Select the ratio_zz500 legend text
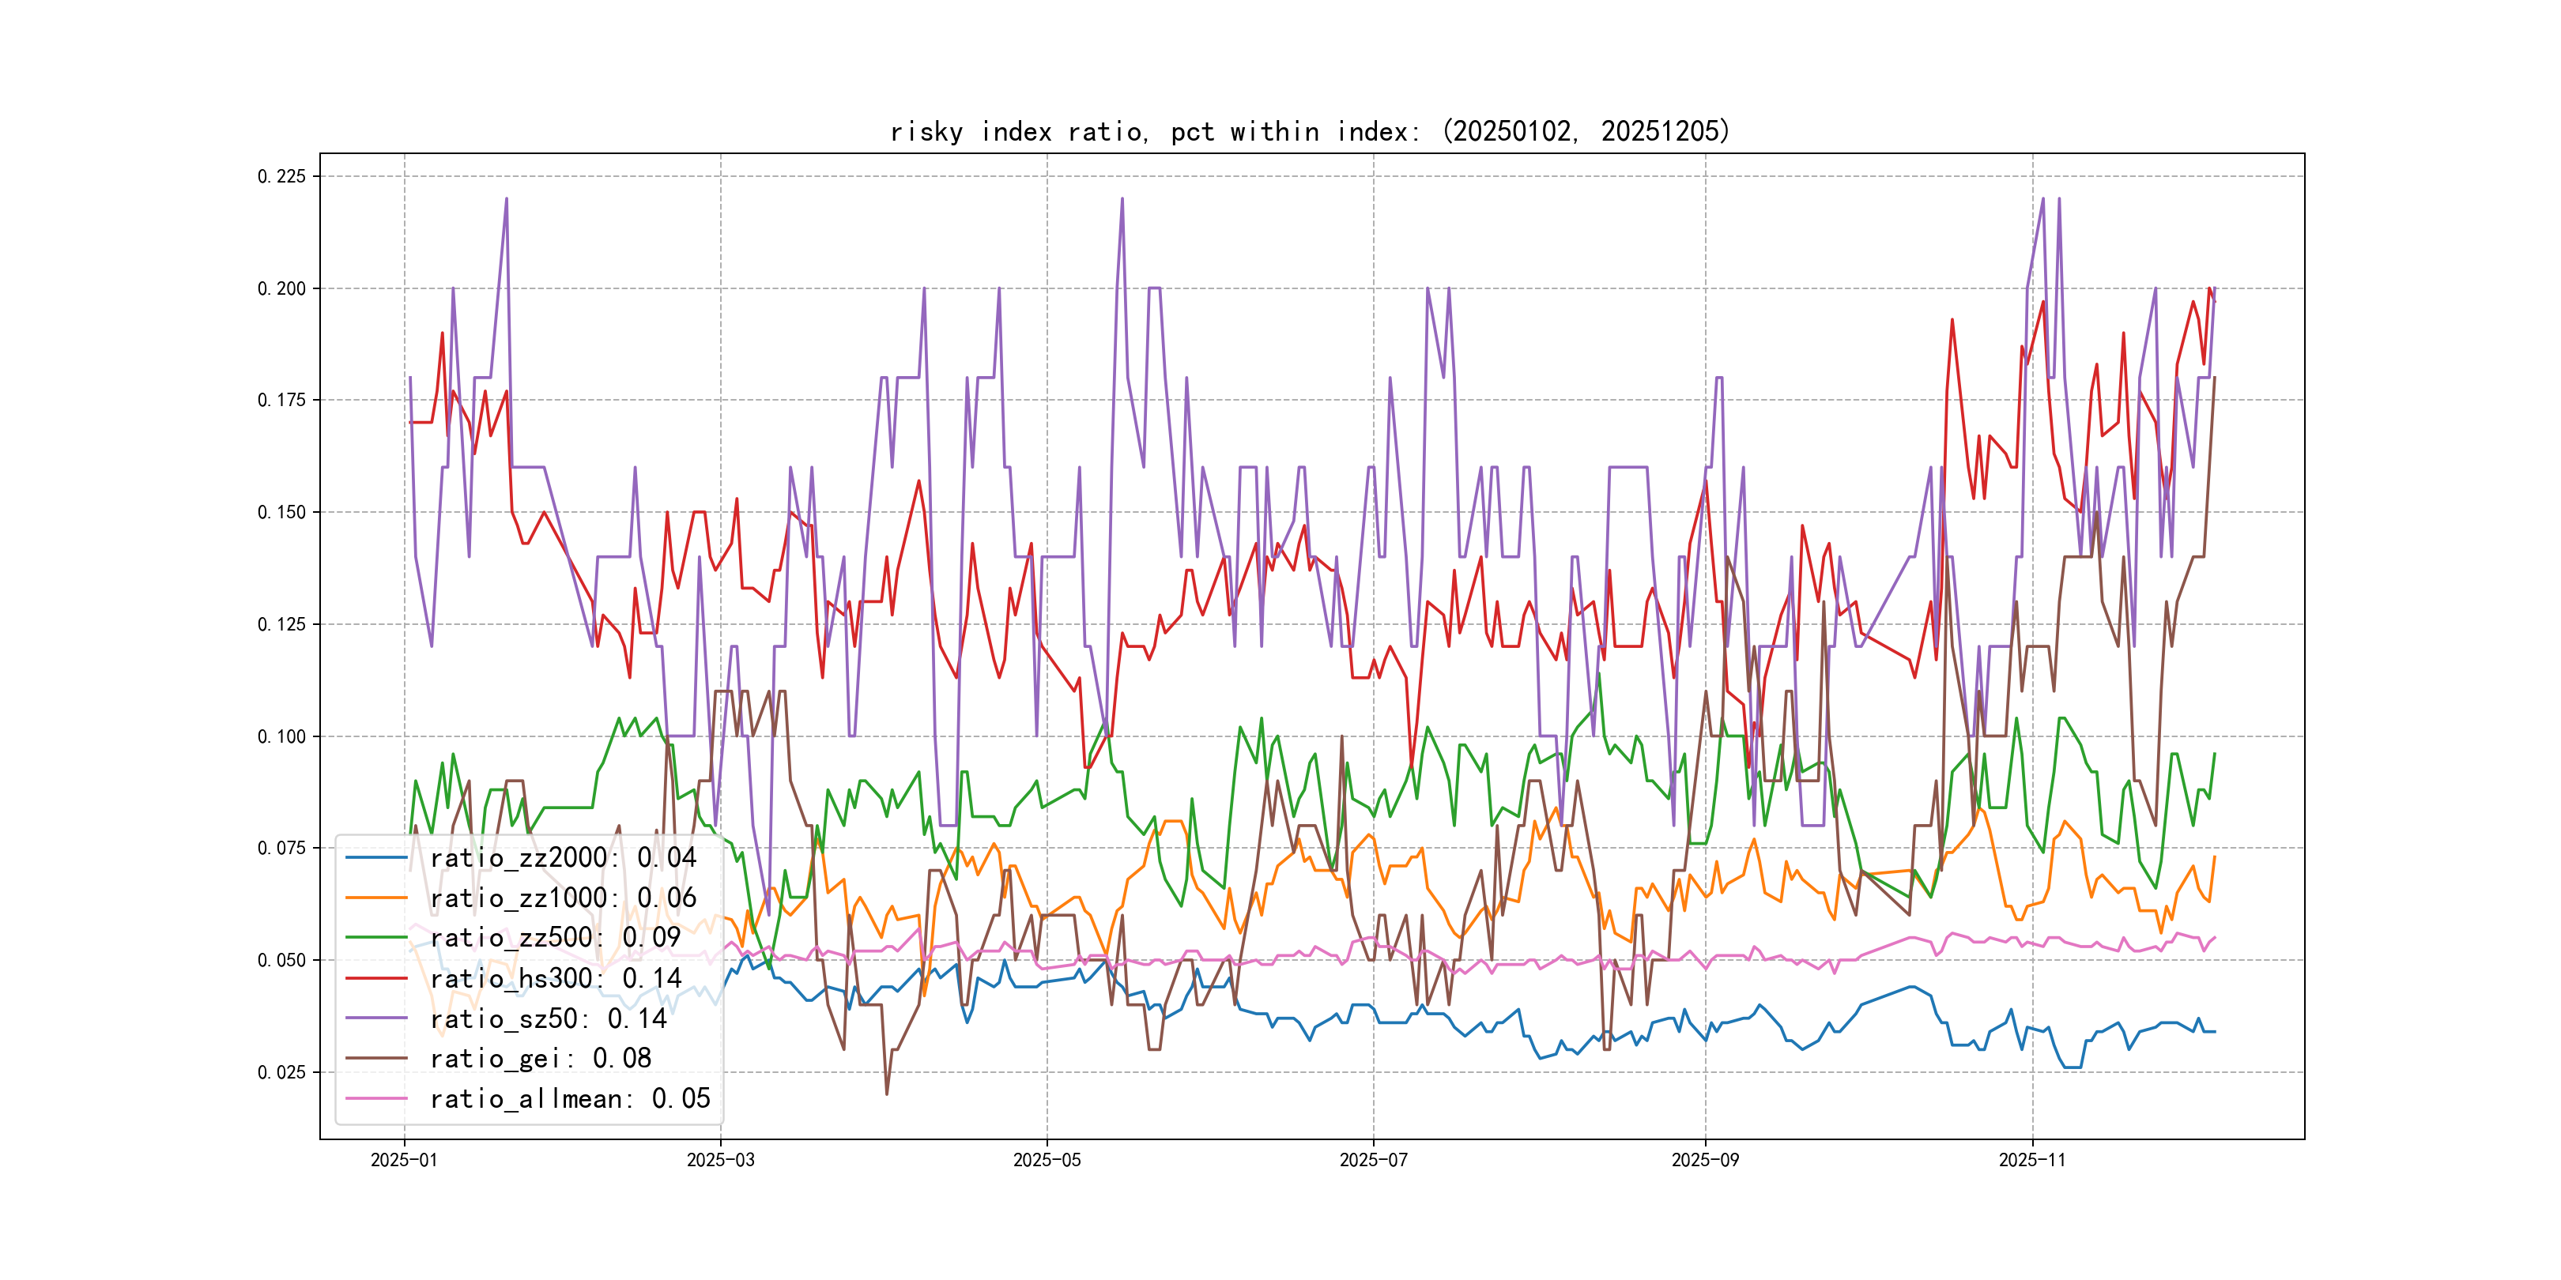Screen dimensions: 2561x1280 555,938
